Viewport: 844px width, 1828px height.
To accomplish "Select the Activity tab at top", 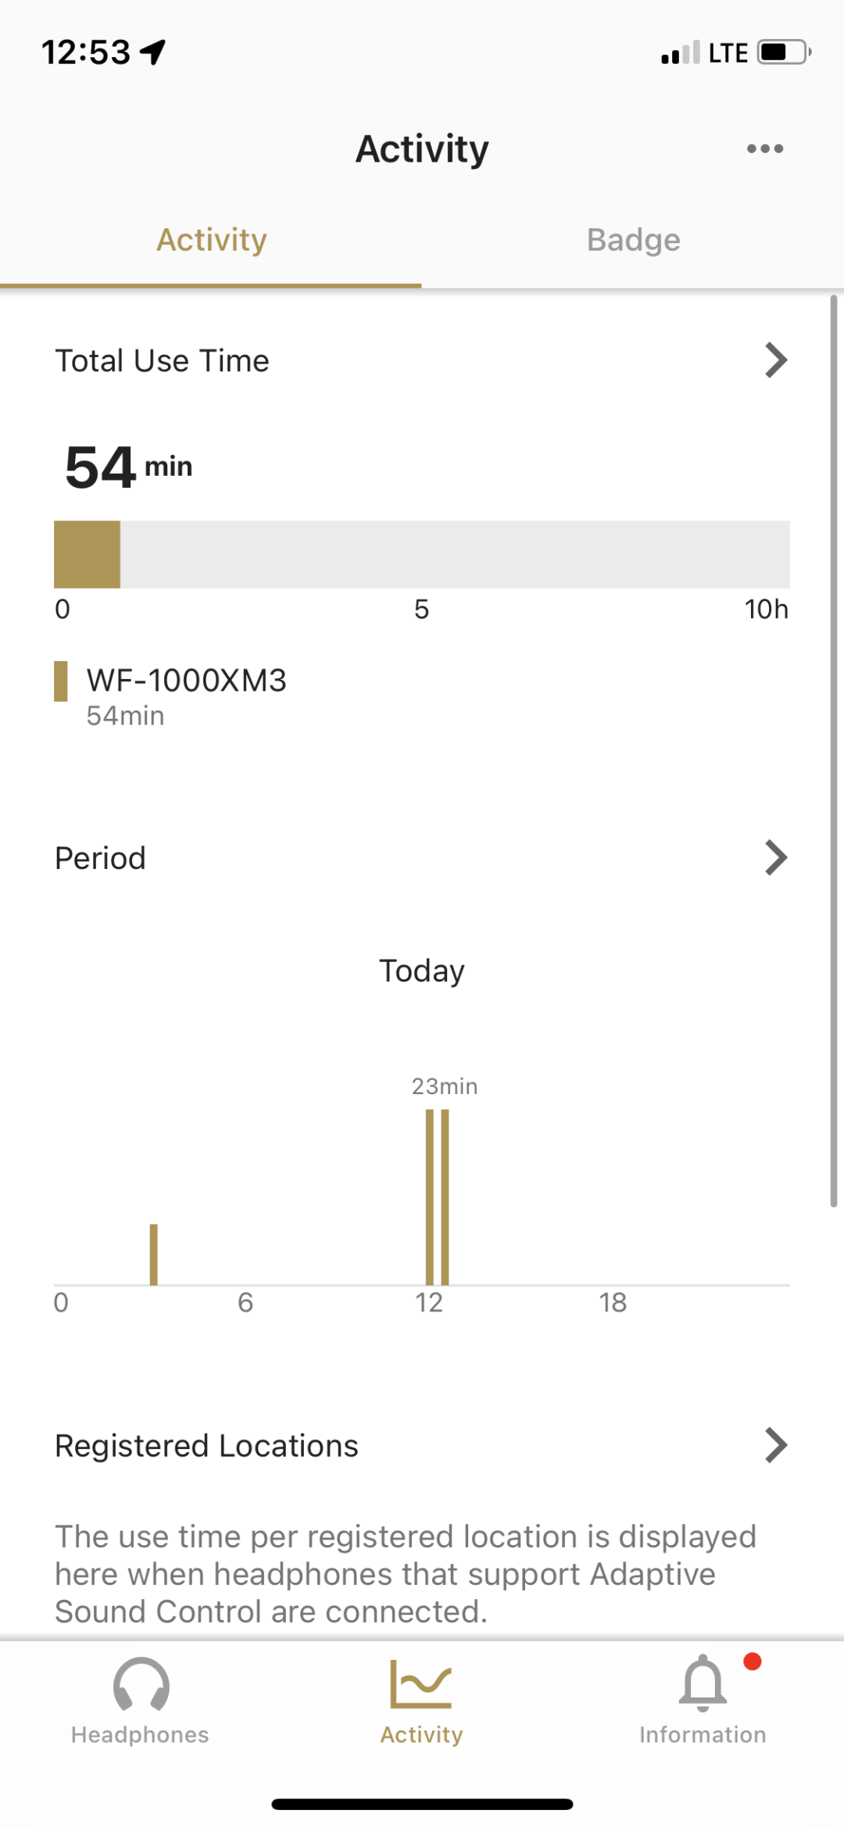I will point(211,240).
